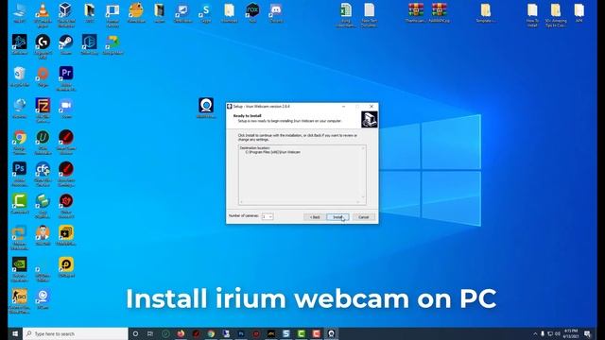Select the uTorrent-style green U desktop icon

43,142
